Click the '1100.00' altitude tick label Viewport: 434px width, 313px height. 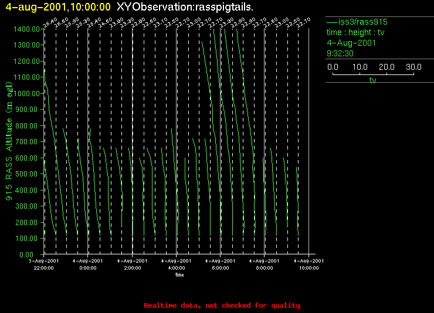coord(26,77)
